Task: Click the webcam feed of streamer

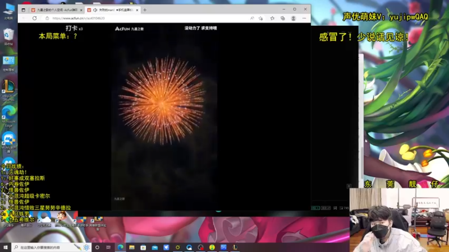Action: (x=399, y=220)
